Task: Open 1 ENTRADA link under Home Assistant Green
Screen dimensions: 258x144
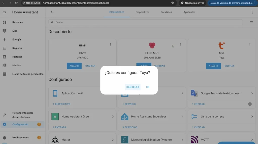Action: pyautogui.click(x=59, y=127)
